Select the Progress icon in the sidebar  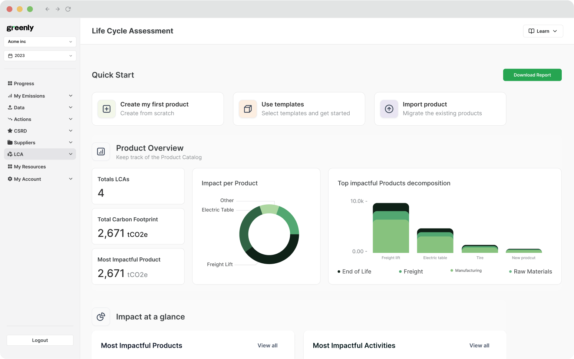(x=10, y=83)
